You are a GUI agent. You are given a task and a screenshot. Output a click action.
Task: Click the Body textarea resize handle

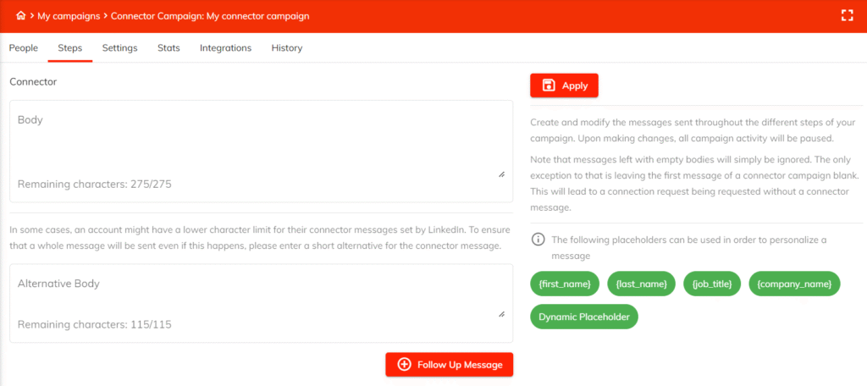(x=501, y=174)
